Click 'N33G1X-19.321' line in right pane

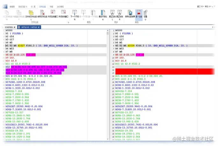tap(124, 131)
